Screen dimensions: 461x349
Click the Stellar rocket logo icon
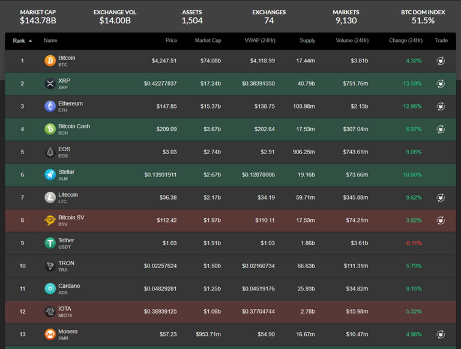click(x=50, y=174)
